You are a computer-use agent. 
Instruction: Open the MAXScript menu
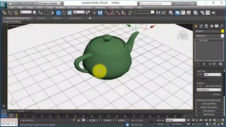coord(128,7)
